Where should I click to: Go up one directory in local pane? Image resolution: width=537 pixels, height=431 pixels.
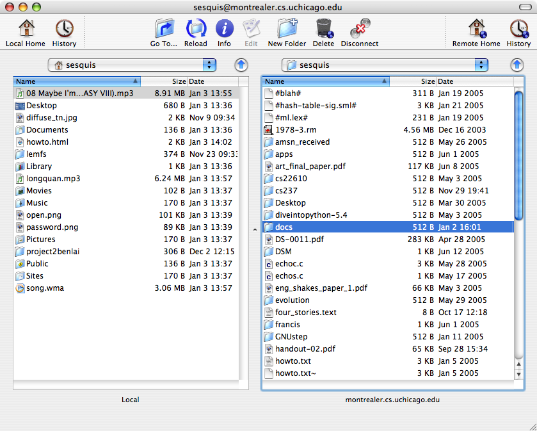point(241,65)
